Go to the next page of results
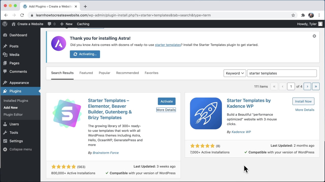The image size is (325, 182). [x=307, y=86]
